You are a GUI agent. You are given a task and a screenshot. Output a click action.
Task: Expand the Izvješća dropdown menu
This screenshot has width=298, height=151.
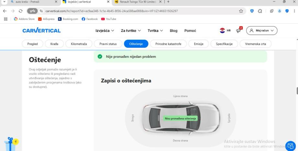[105, 31]
